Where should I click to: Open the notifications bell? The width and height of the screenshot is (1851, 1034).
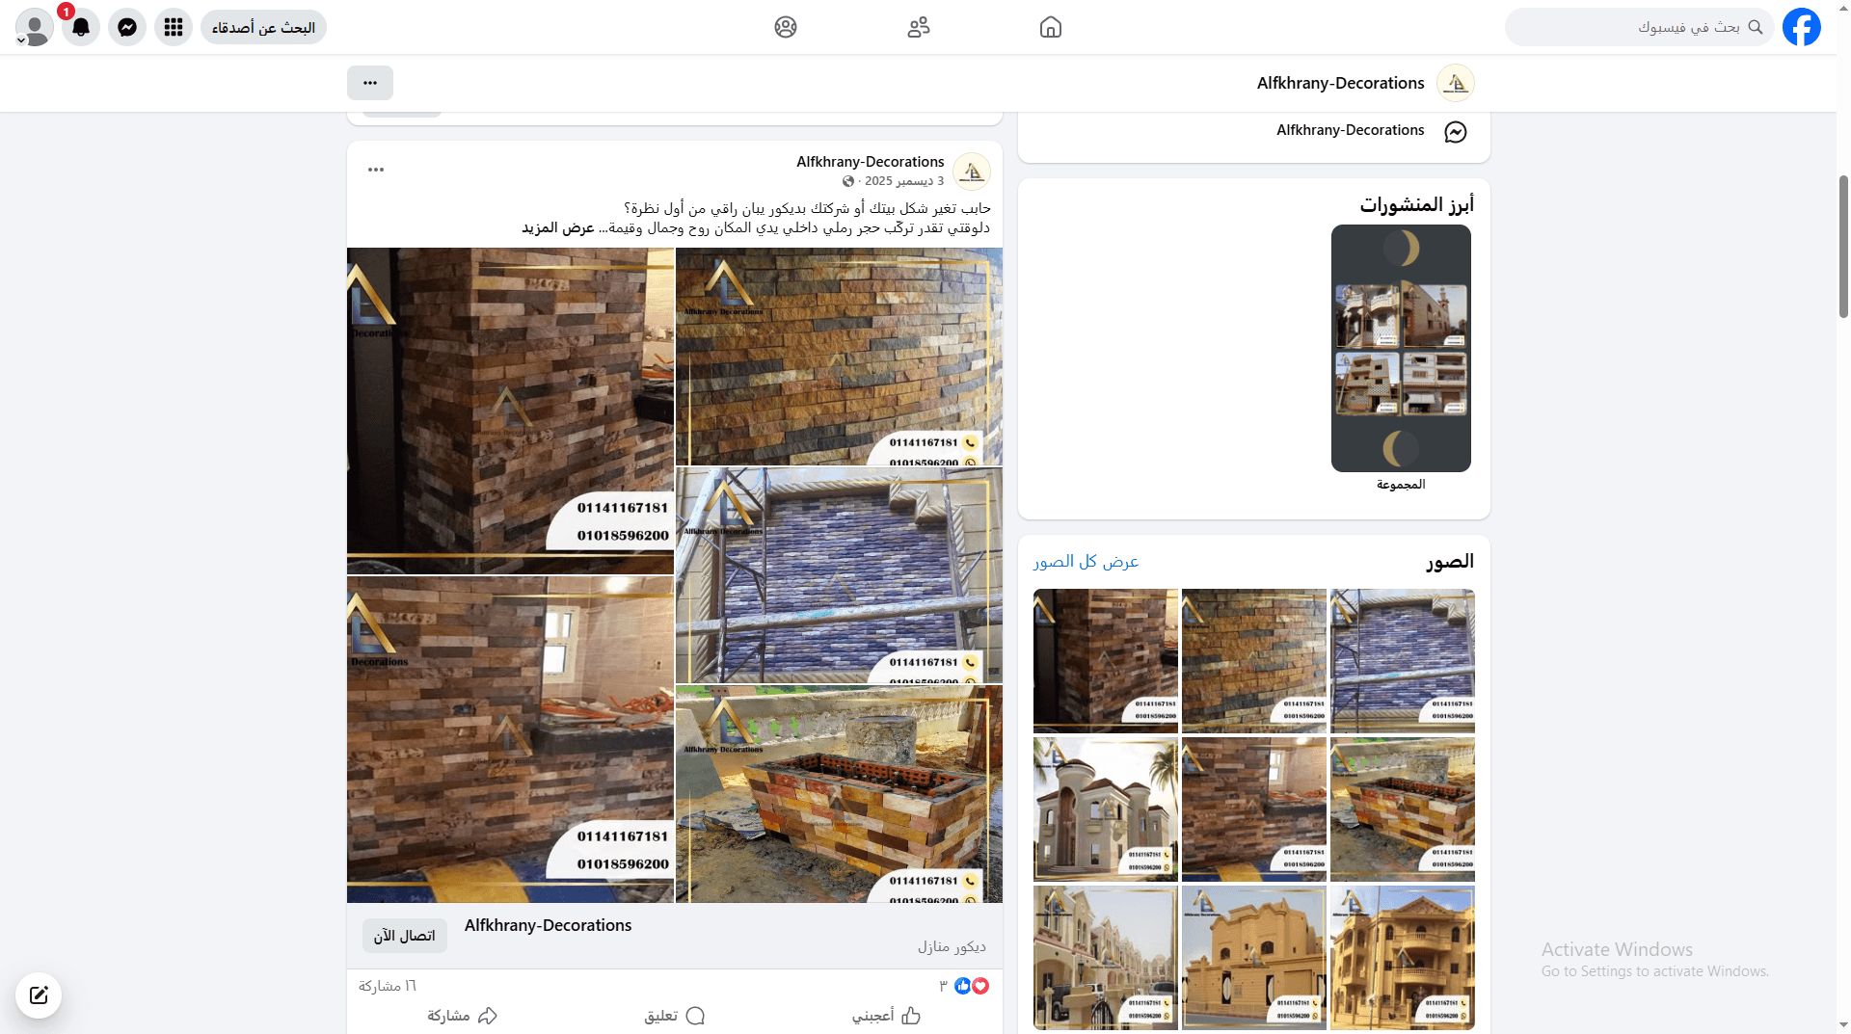pyautogui.click(x=81, y=27)
